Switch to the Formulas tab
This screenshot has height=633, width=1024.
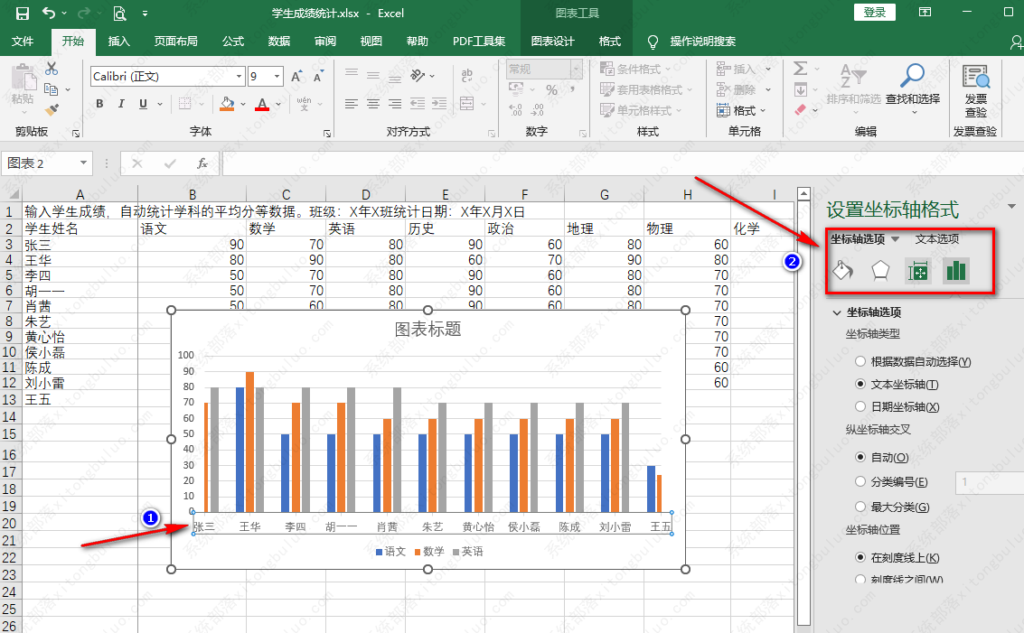[x=233, y=42]
